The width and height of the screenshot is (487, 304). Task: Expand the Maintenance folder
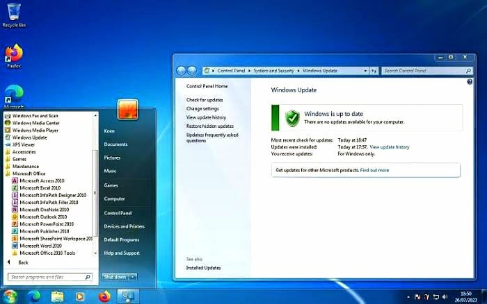pos(22,167)
